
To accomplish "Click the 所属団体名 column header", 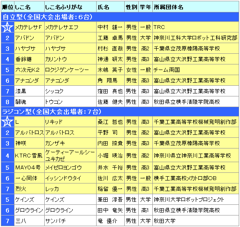I will coord(195,7).
